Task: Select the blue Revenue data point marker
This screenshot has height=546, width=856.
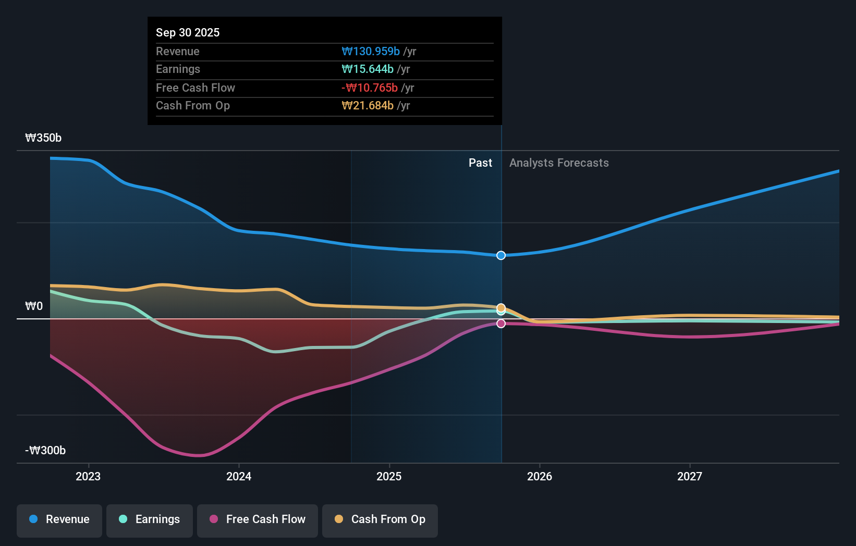Action: (x=501, y=255)
